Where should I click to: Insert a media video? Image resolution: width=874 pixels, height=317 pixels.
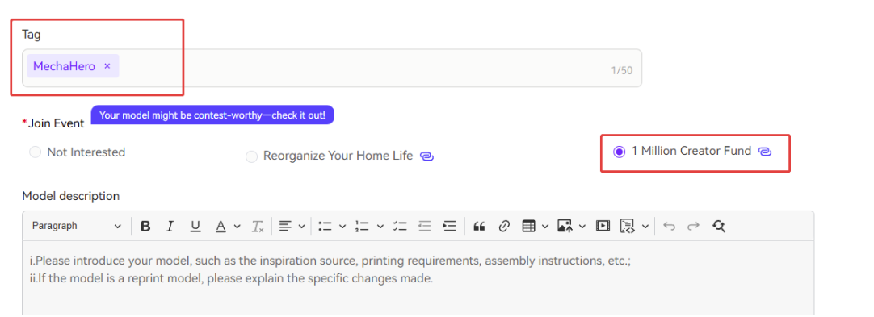pos(603,227)
